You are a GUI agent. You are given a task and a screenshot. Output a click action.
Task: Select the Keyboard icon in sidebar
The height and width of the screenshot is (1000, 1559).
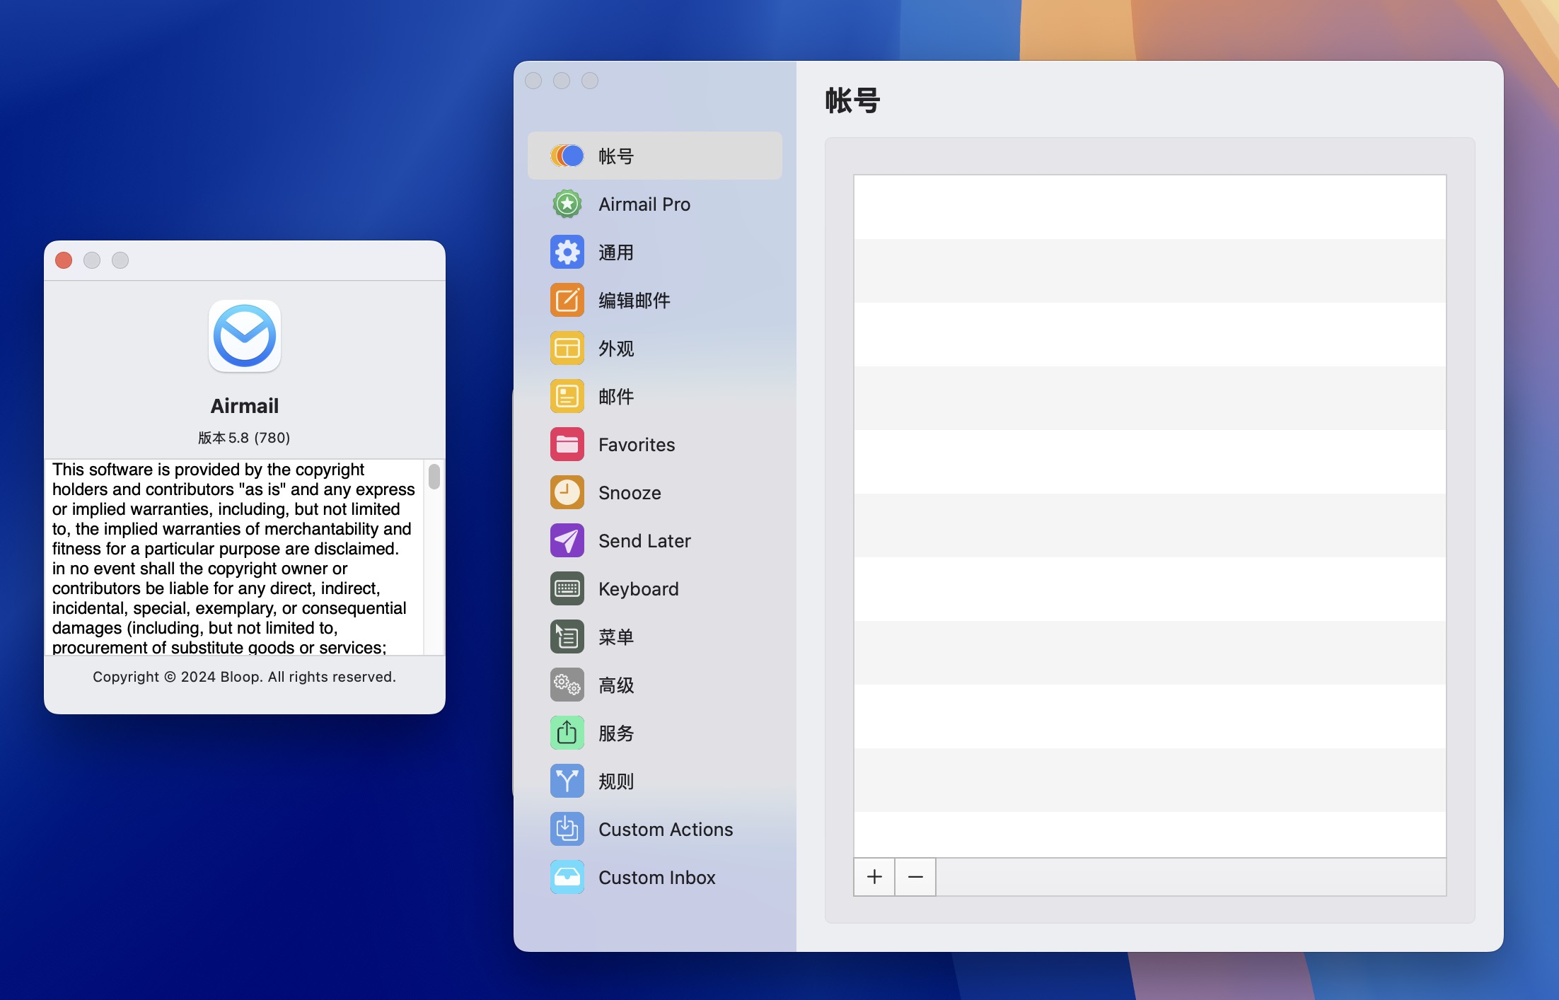567,588
